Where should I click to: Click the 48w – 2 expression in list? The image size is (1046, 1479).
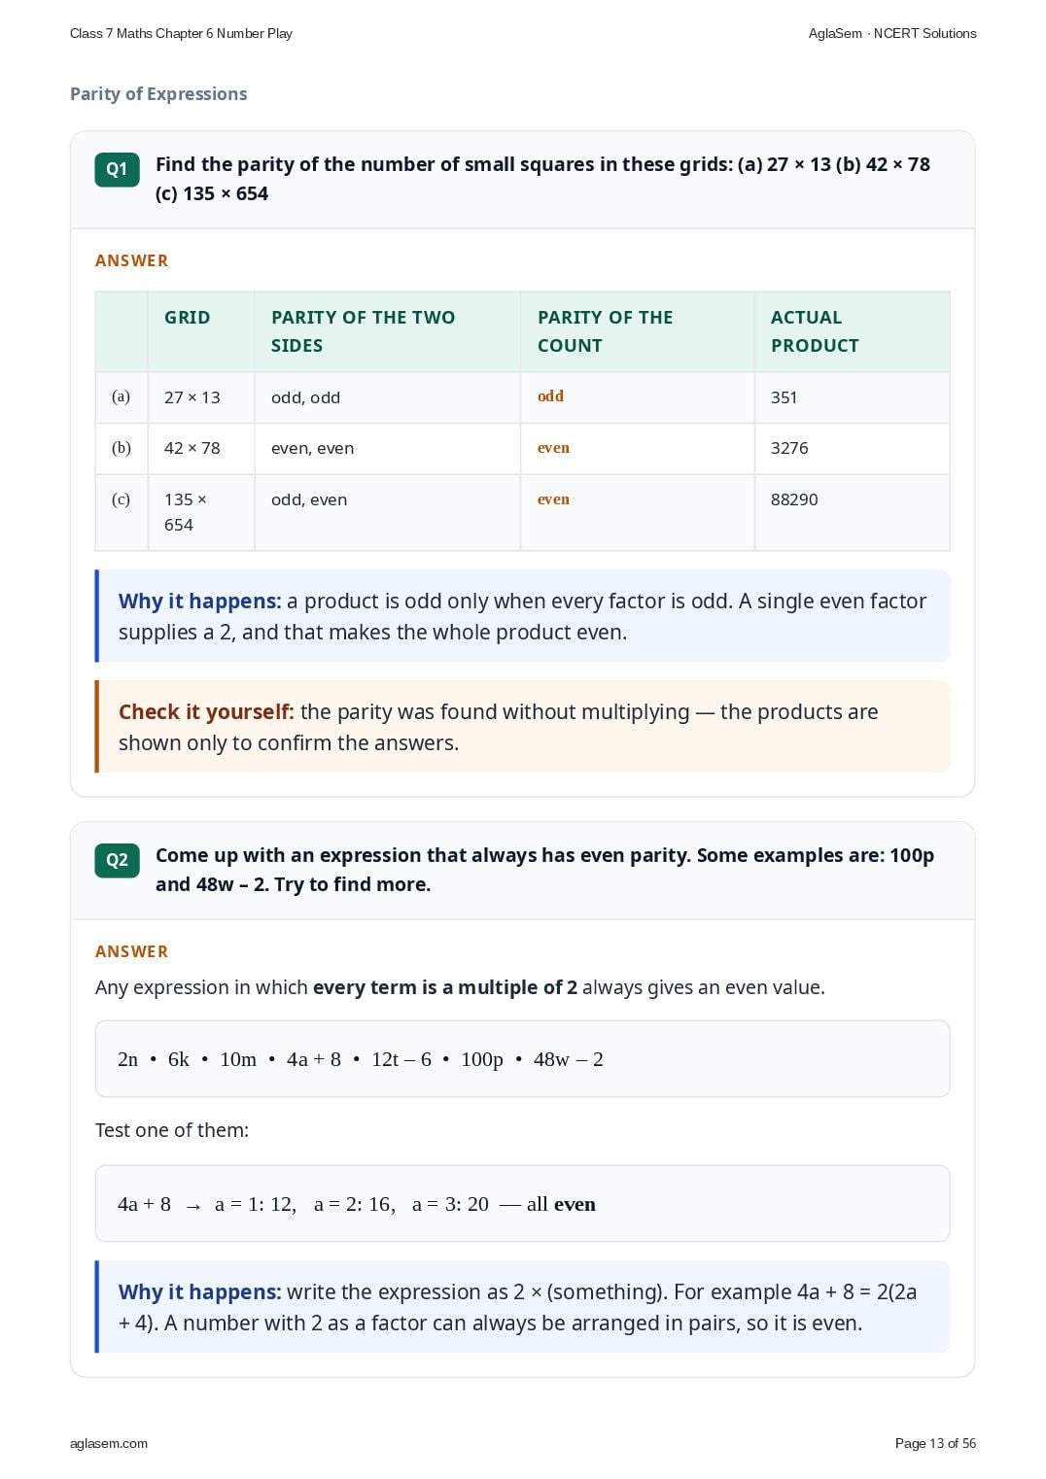pos(569,1059)
